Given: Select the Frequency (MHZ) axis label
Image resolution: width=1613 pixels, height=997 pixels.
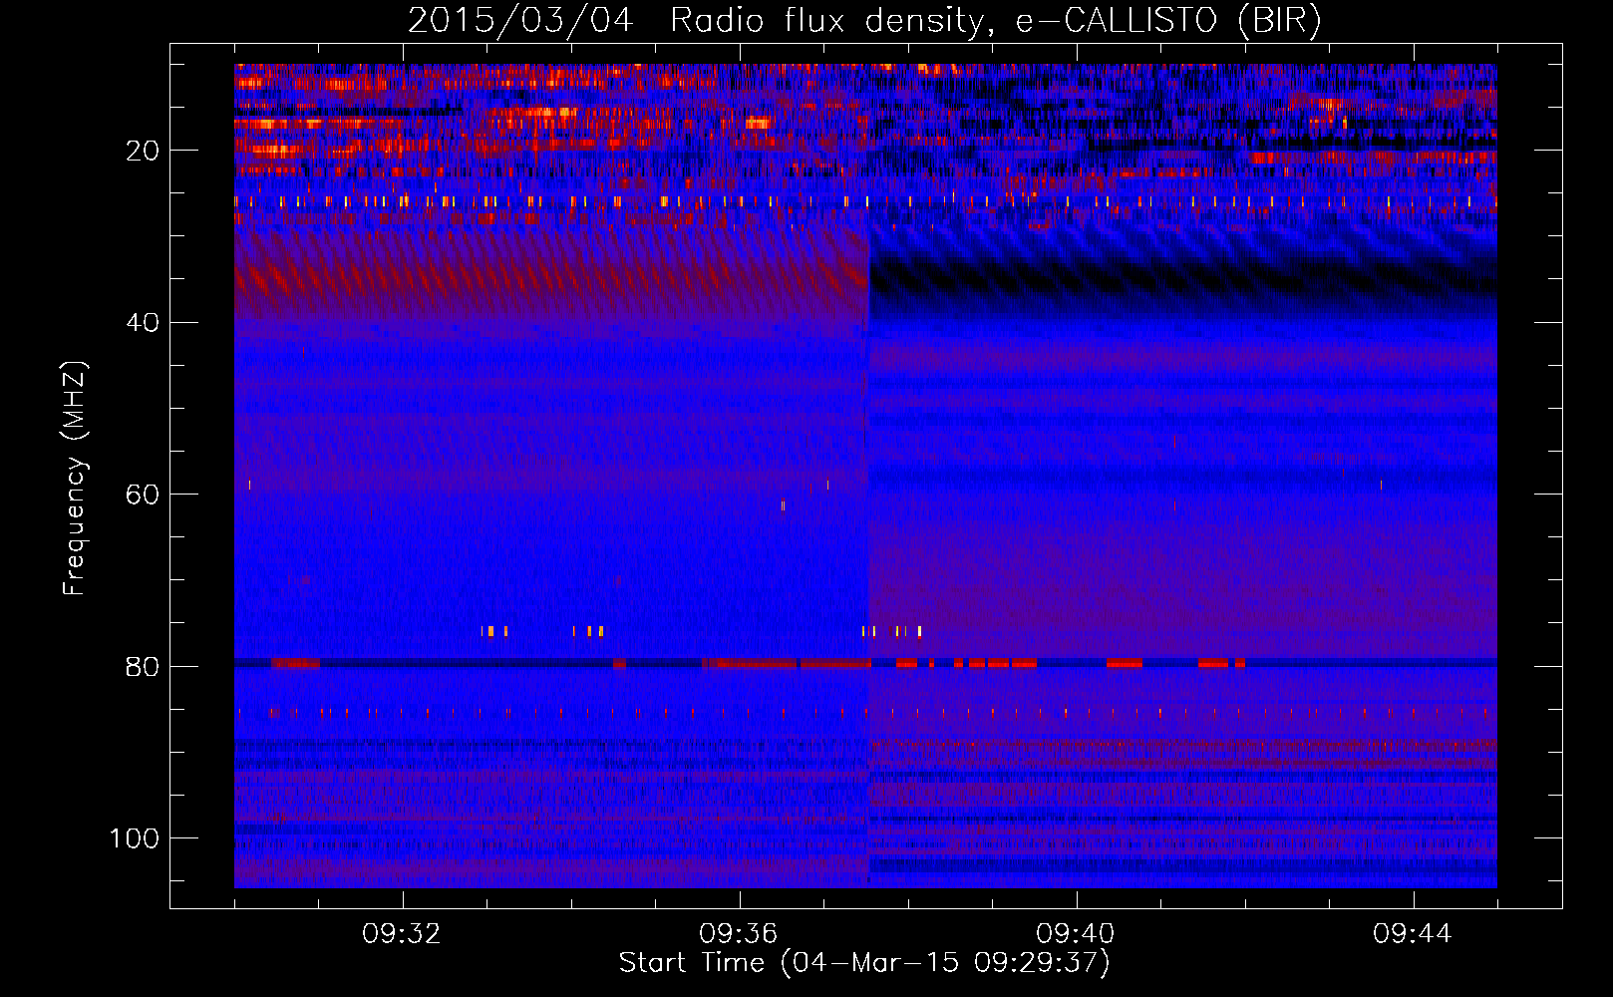Looking at the screenshot, I should (x=75, y=479).
